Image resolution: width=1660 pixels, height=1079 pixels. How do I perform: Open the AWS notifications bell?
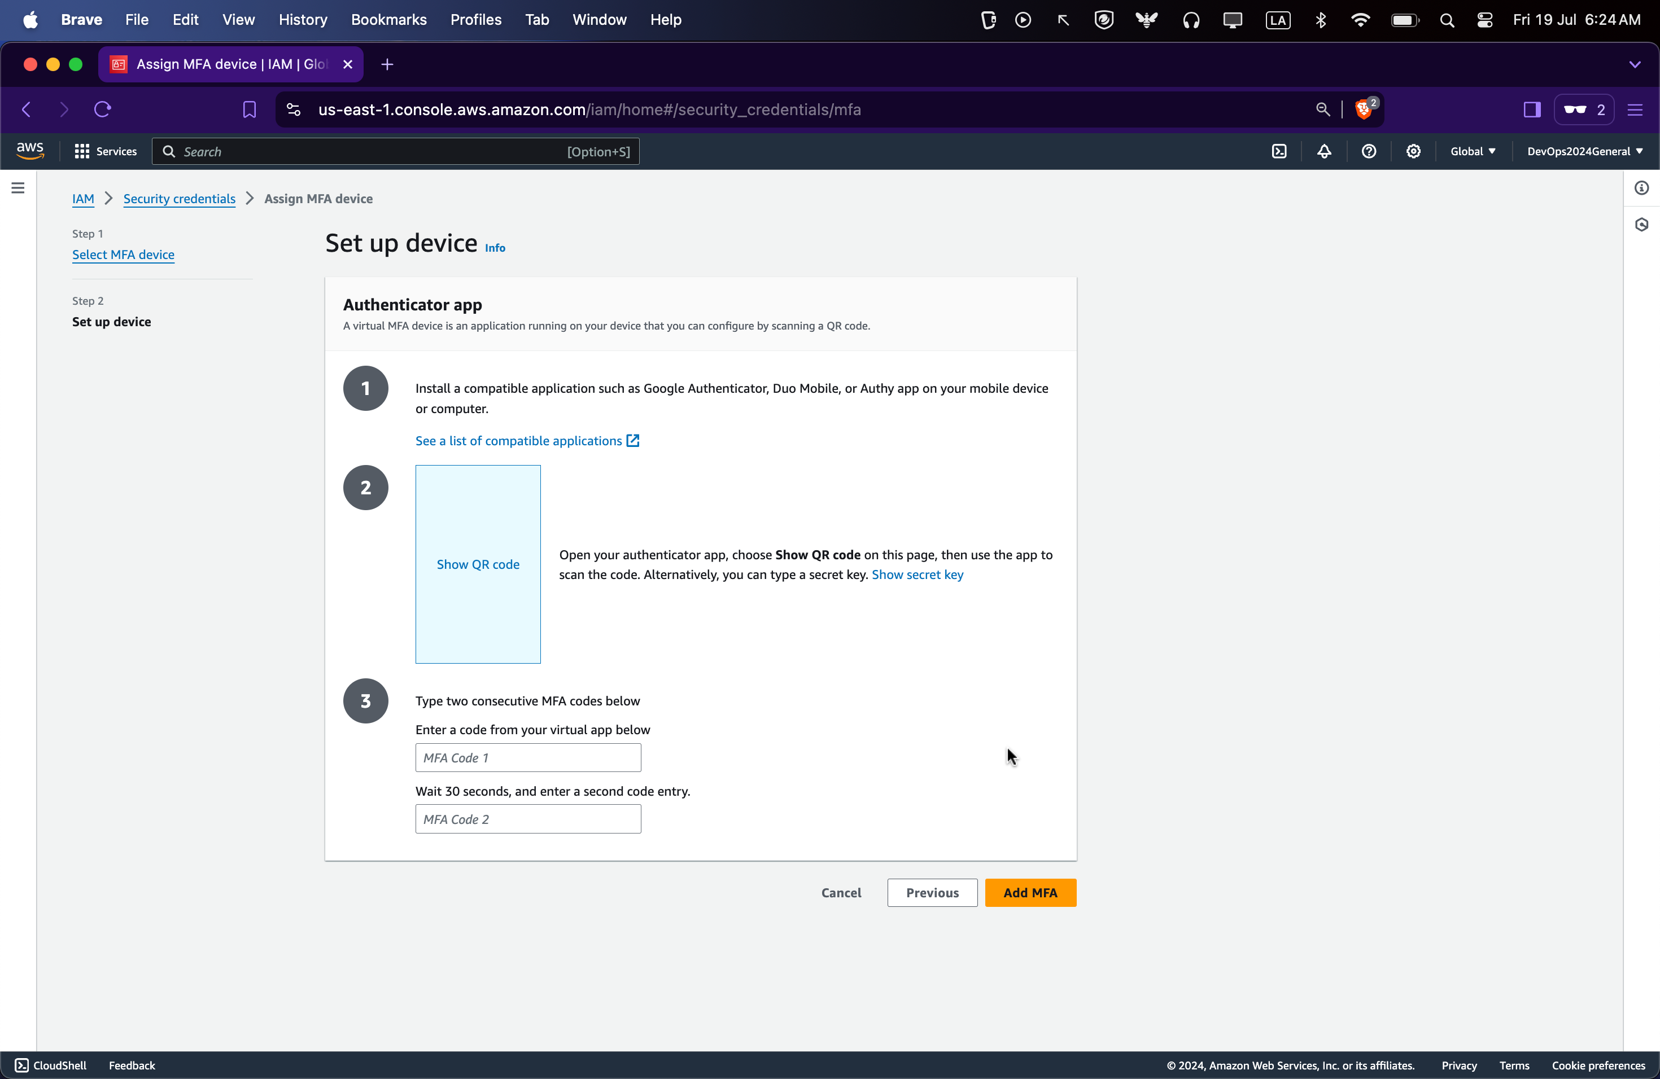[x=1324, y=151]
